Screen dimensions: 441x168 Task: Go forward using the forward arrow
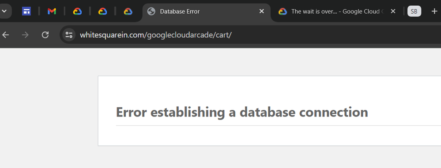25,35
